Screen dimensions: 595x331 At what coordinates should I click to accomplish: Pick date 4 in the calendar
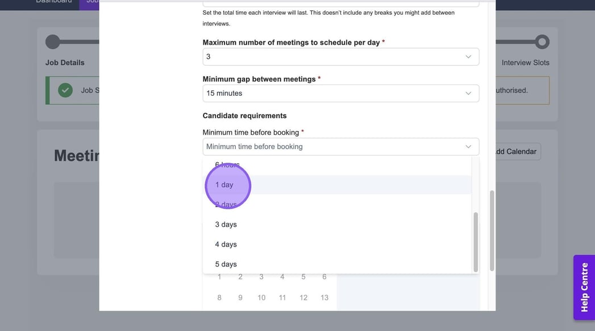(x=282, y=277)
